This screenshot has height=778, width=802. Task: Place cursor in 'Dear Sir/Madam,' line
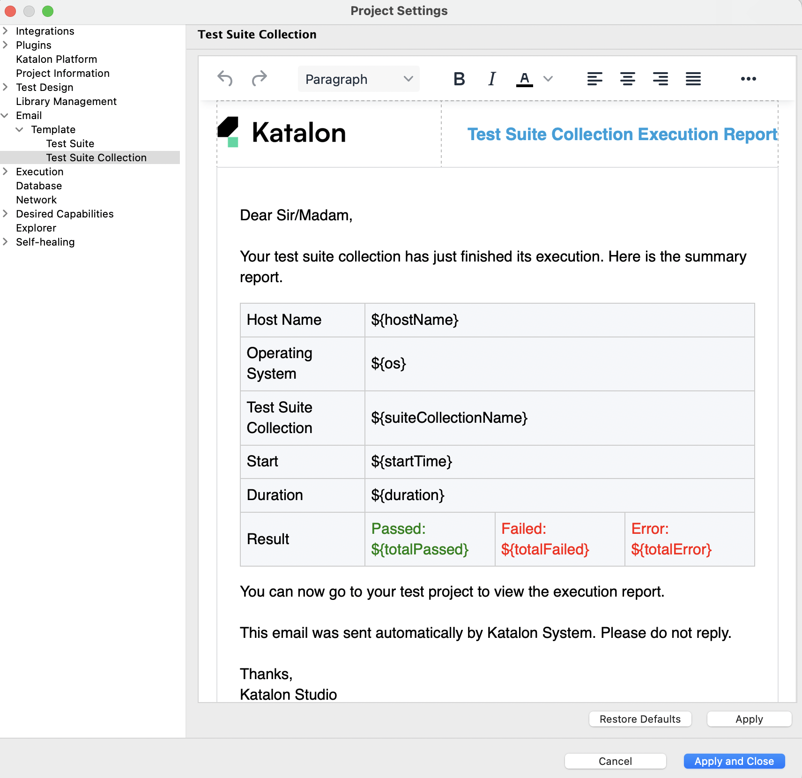(296, 215)
